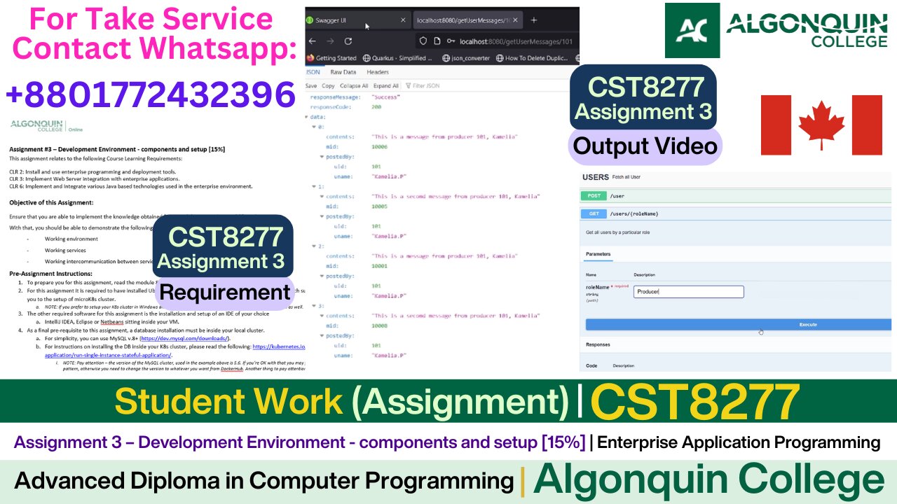The width and height of the screenshot is (897, 504).
Task: Collapse the GET /users/{roleName} endpoint
Action: (736, 213)
